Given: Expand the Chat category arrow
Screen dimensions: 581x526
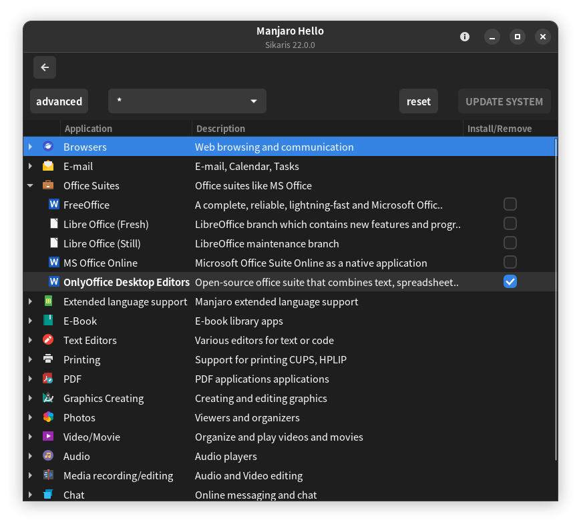Looking at the screenshot, I should coord(30,494).
